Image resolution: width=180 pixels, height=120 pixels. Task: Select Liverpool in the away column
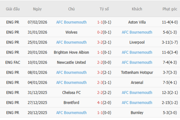137,42
